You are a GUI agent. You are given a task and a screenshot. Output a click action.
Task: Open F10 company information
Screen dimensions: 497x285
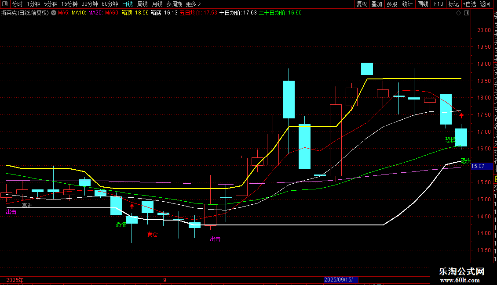pyautogui.click(x=439, y=4)
